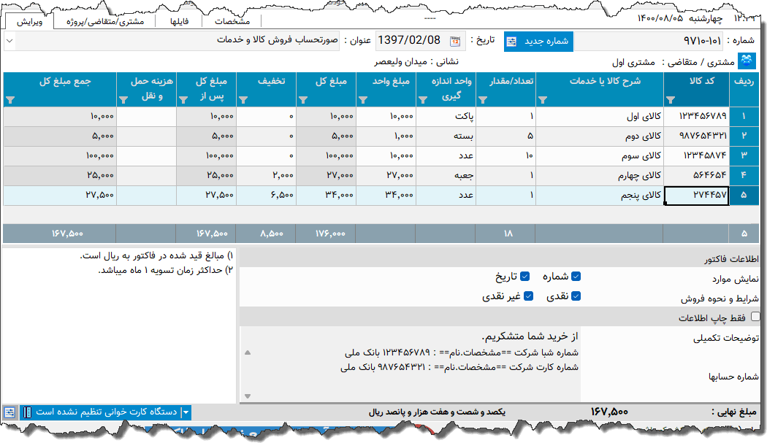Switch to the مشخصات tab
The width and height of the screenshot is (767, 443).
231,20
